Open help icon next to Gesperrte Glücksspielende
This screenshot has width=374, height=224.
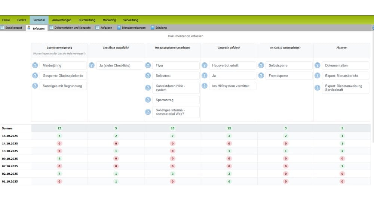35,75
